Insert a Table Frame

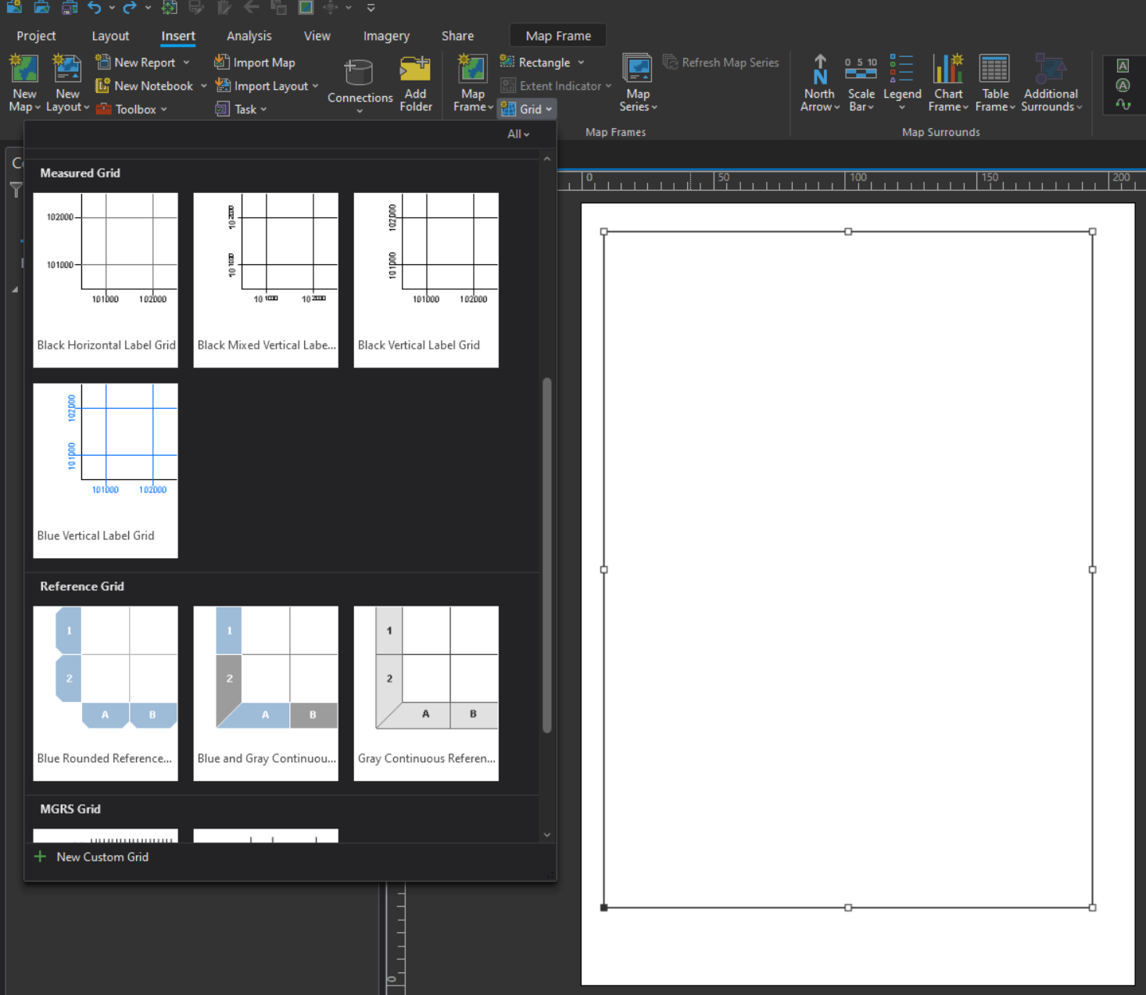click(994, 70)
